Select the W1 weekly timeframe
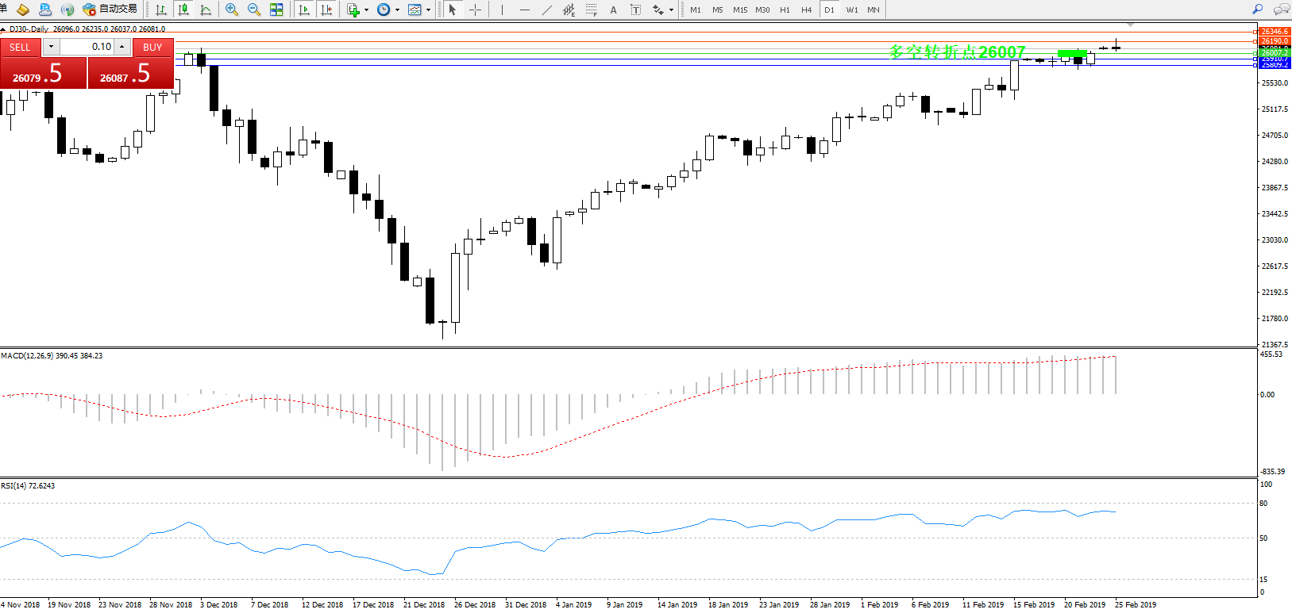The width and height of the screenshot is (1292, 613). pyautogui.click(x=851, y=10)
